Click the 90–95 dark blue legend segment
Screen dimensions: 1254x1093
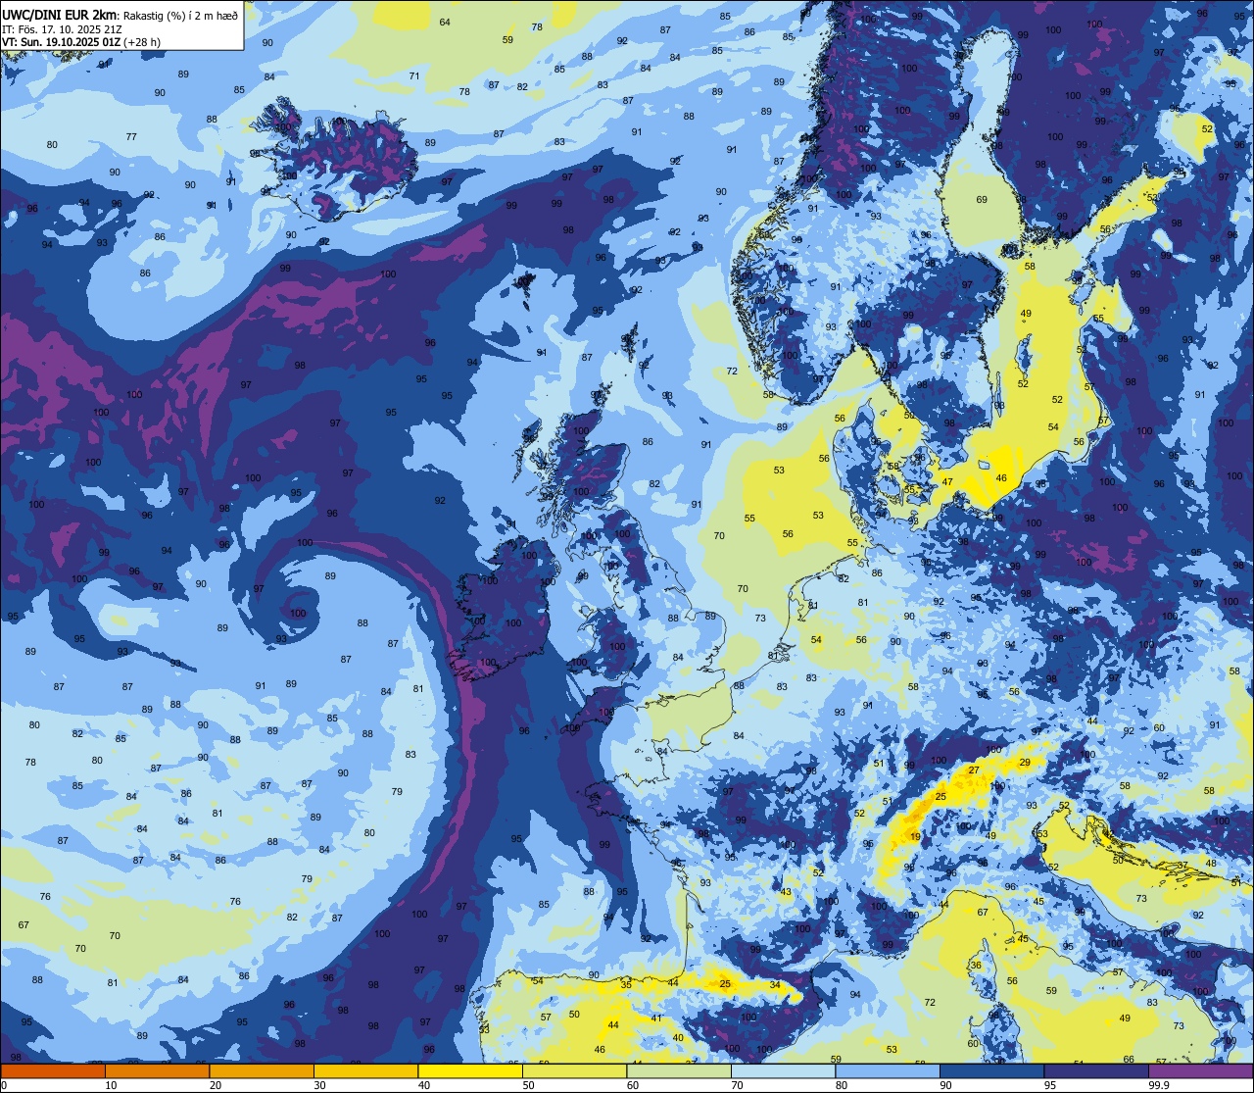click(x=991, y=1070)
